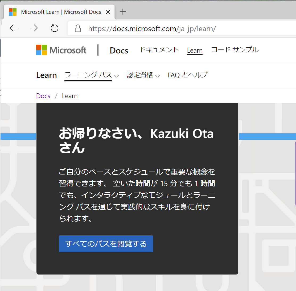
Task: Close the Microsoft Learn browser tab
Action: (x=108, y=12)
